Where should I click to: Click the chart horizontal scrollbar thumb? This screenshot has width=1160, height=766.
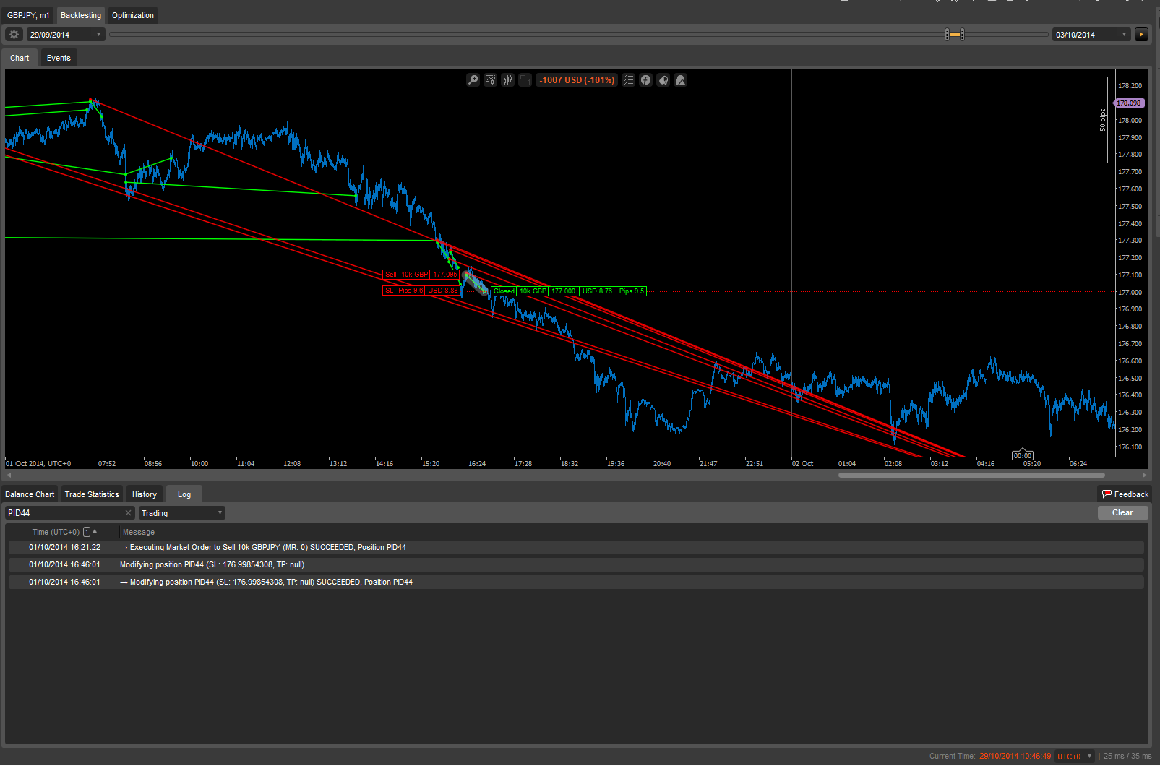tap(971, 475)
